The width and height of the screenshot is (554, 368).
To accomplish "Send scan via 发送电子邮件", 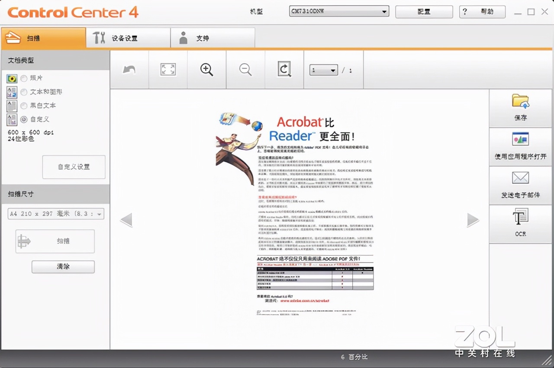I will click(x=521, y=185).
